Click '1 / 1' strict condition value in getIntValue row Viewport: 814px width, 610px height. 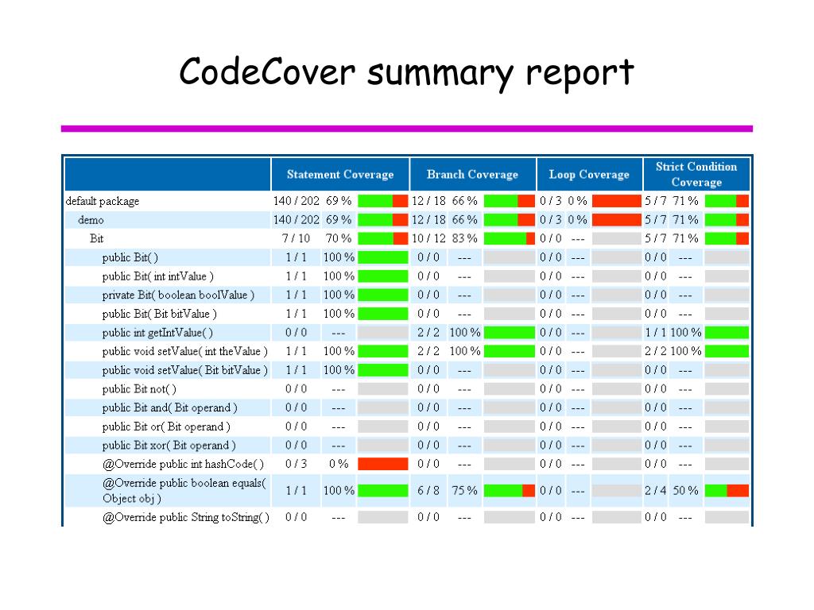point(656,333)
